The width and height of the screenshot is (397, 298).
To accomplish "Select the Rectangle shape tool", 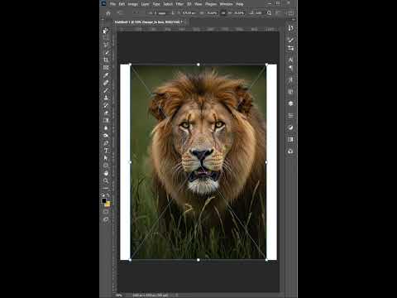I will [x=106, y=166].
